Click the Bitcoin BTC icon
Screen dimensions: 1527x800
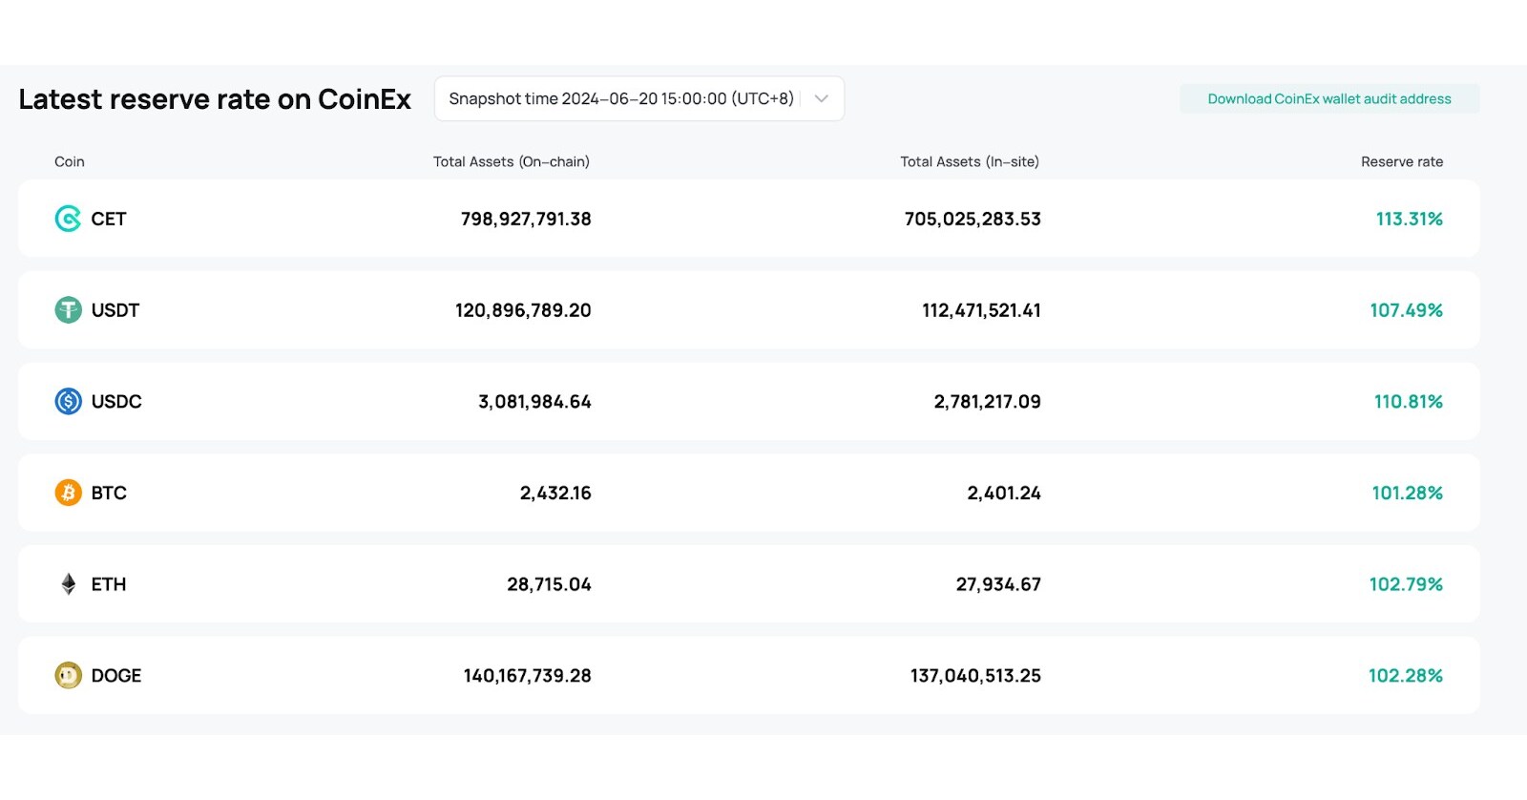(x=68, y=493)
